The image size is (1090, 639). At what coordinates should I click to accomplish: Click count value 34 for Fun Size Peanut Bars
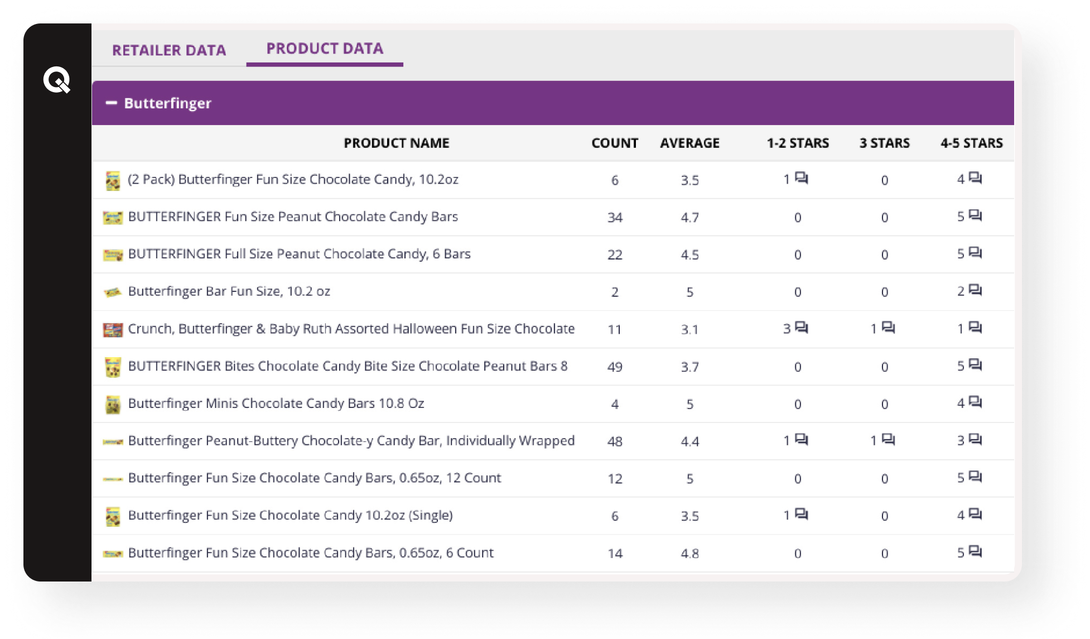pyautogui.click(x=615, y=217)
